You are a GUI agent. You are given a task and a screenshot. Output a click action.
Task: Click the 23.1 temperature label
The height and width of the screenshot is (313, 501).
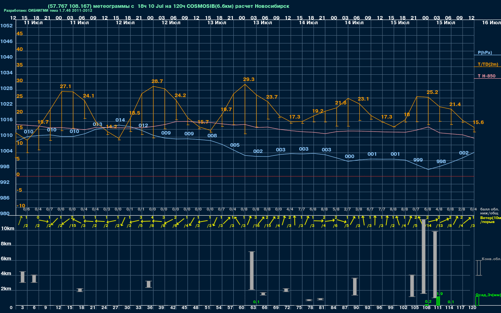(363, 99)
